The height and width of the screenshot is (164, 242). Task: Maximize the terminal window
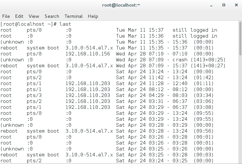coord(224,5)
